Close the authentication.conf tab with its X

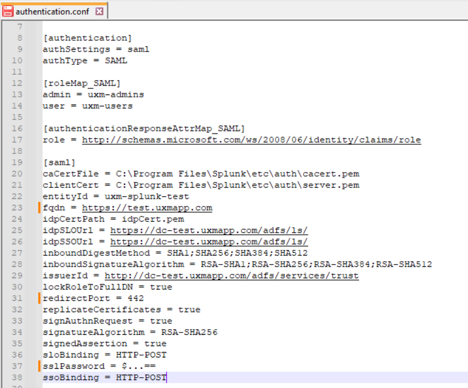pyautogui.click(x=99, y=10)
